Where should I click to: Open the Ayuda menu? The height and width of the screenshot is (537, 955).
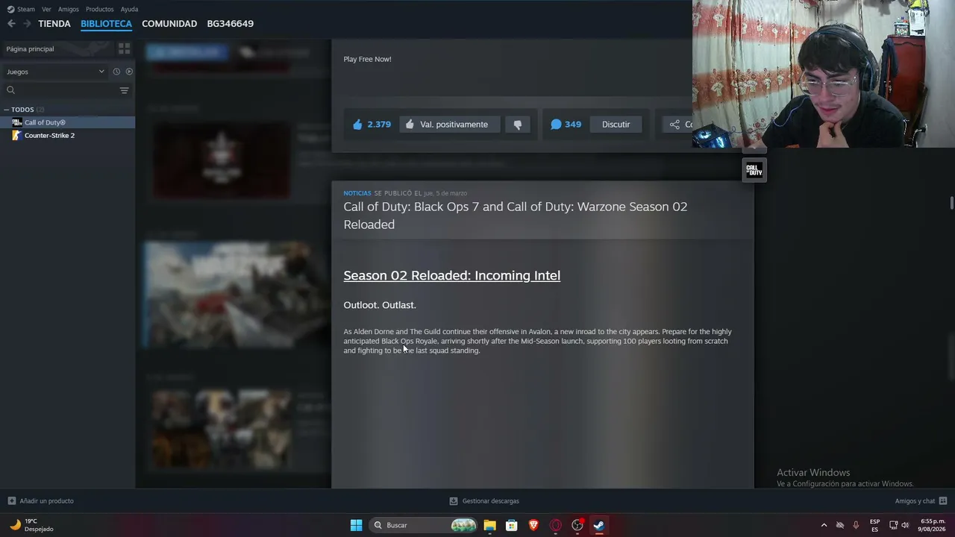129,9
